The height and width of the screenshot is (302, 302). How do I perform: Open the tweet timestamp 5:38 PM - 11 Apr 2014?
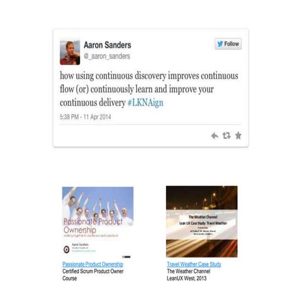click(x=86, y=117)
